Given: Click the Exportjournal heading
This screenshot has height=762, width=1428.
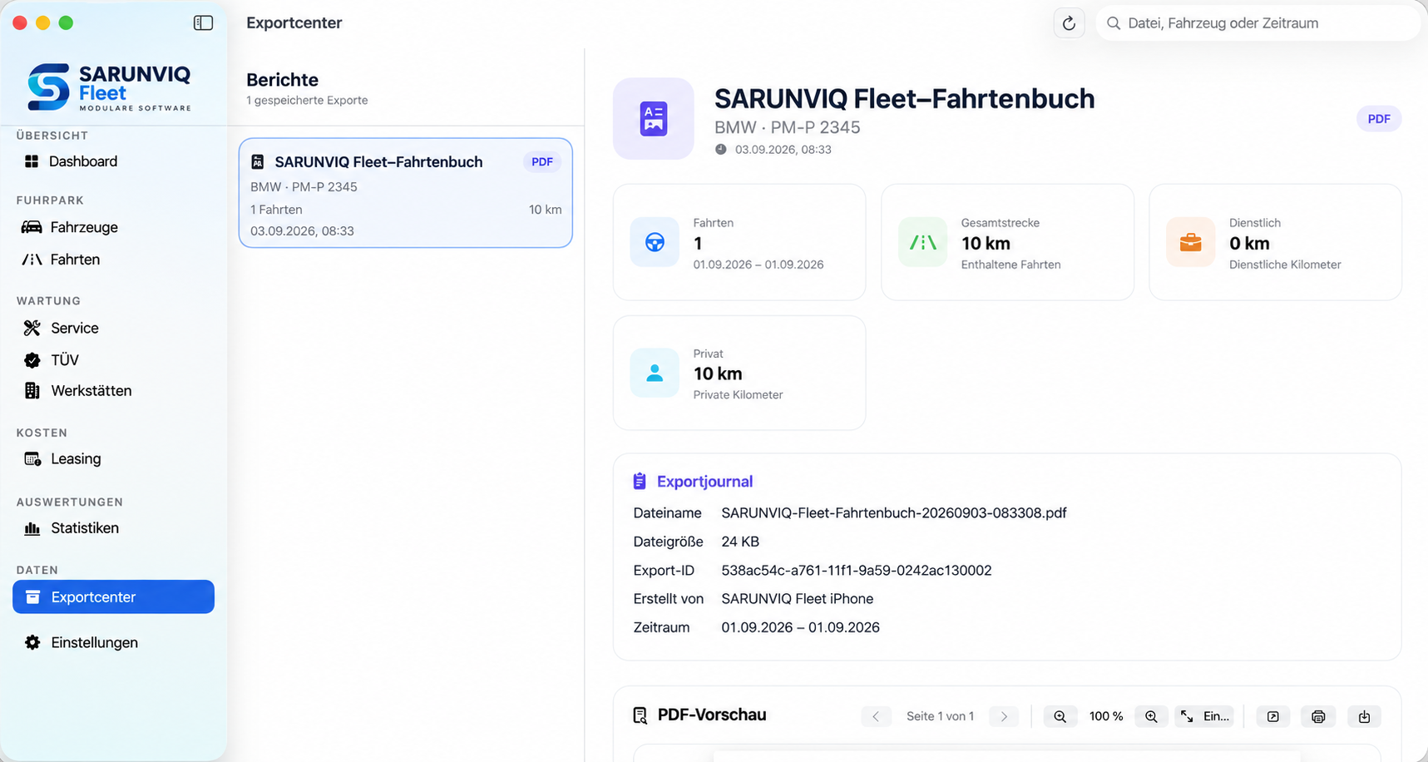Looking at the screenshot, I should [x=704, y=482].
